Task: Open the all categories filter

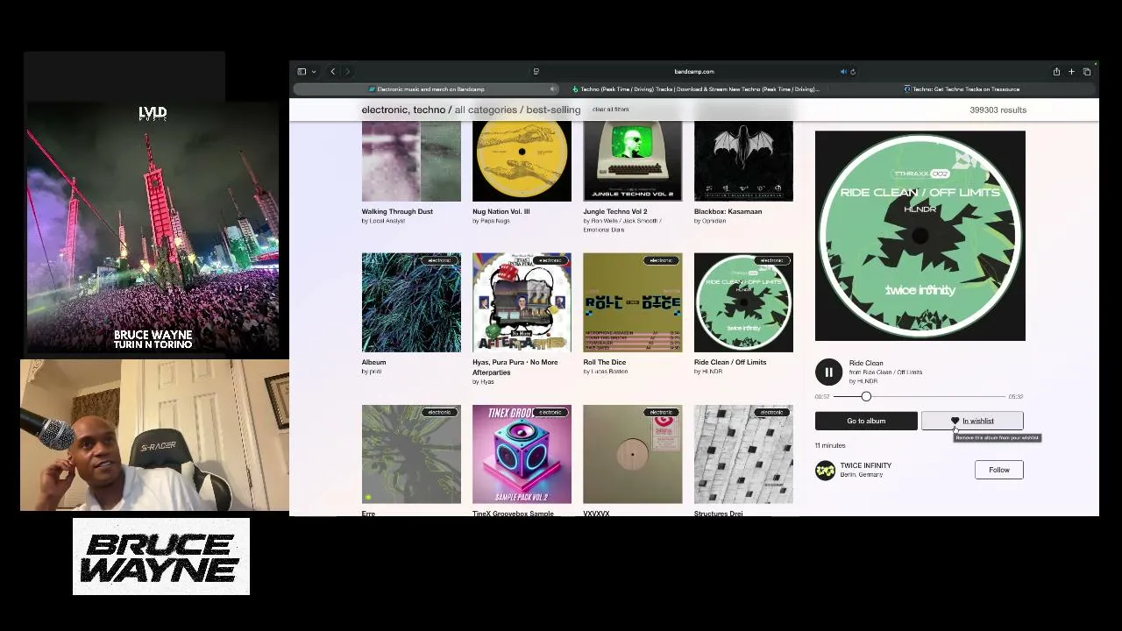Action: point(486,110)
